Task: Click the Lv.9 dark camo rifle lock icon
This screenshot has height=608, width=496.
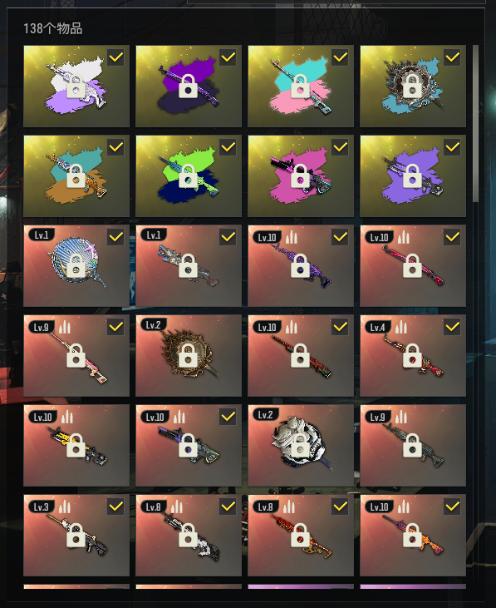Action: click(412, 446)
